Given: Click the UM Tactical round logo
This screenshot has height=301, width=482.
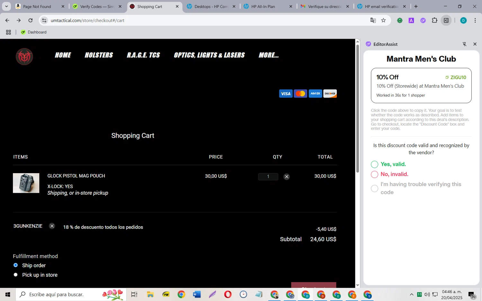Looking at the screenshot, I should (x=24, y=57).
